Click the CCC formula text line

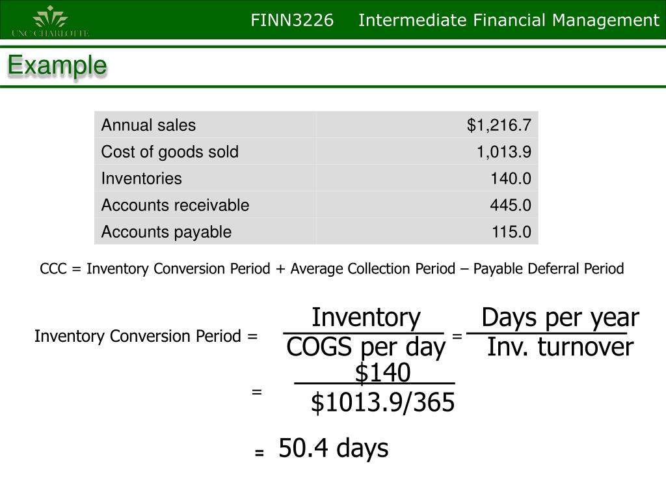pyautogui.click(x=332, y=269)
